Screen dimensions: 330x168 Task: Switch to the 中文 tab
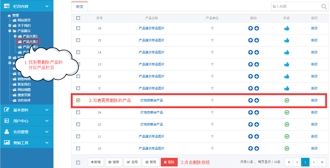click(80, 7)
